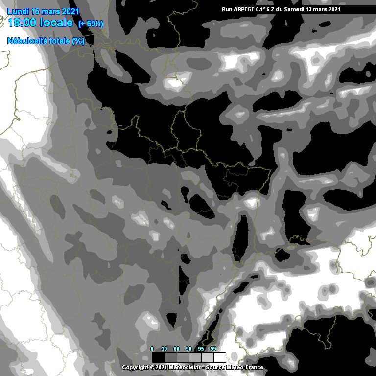The height and width of the screenshot is (376, 376).
Task: Click the legend label "99"
Action: pyautogui.click(x=213, y=349)
